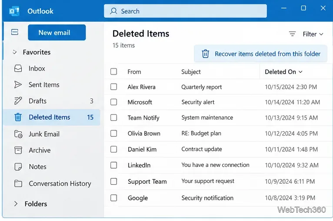Screen dimensions: 333x221
Task: Click the Notes sticky note icon
Action: pyautogui.click(x=18, y=167)
